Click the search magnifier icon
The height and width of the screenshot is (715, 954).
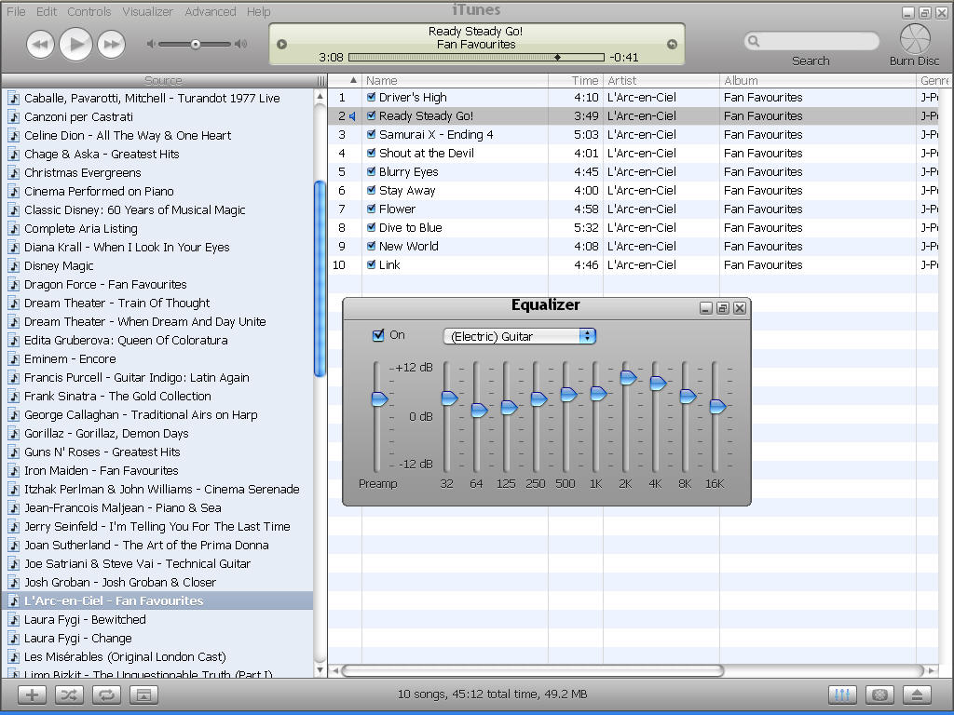(x=754, y=41)
